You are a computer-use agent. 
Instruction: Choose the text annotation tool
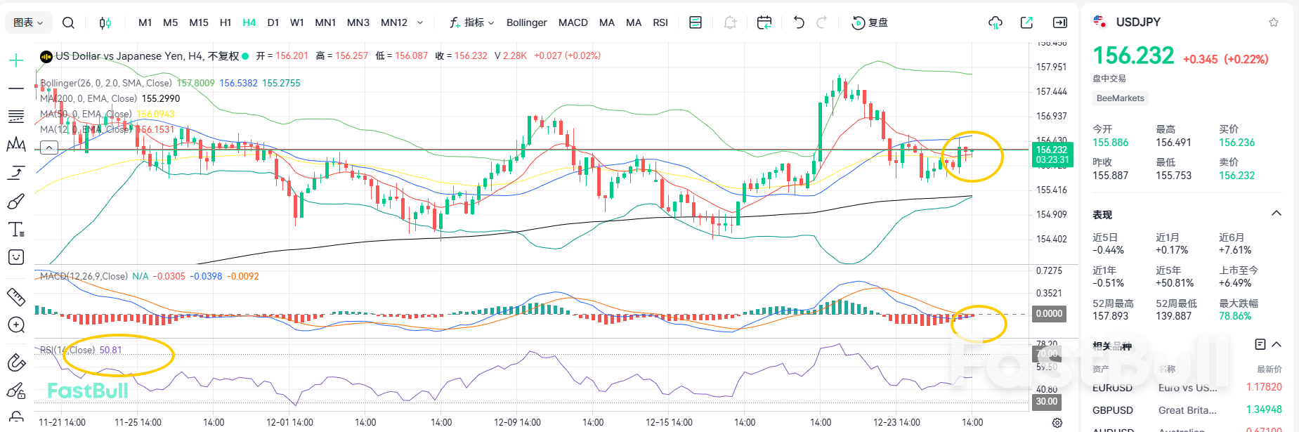tap(15, 230)
